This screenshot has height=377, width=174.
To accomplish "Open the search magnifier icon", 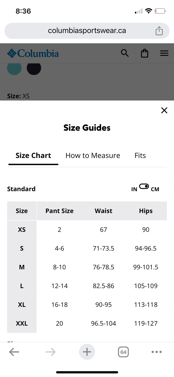I will 125,53.
